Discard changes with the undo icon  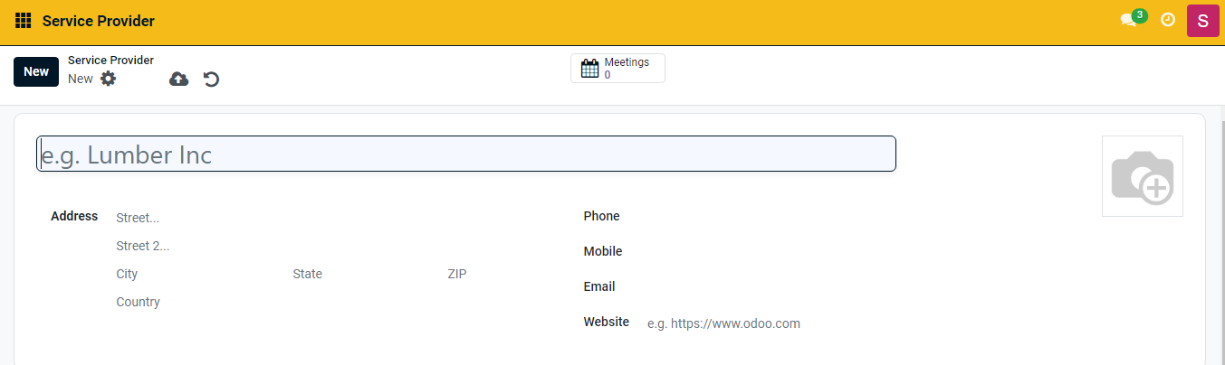[211, 80]
